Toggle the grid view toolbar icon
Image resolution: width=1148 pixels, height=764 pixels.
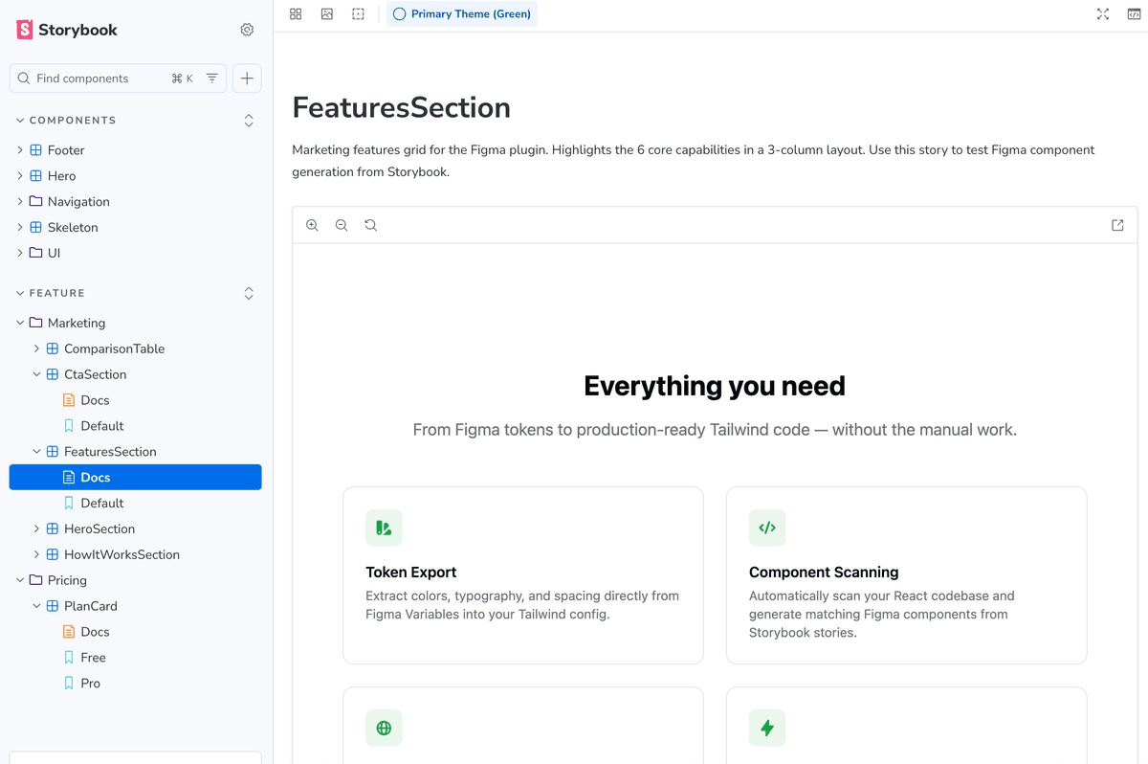pos(296,14)
